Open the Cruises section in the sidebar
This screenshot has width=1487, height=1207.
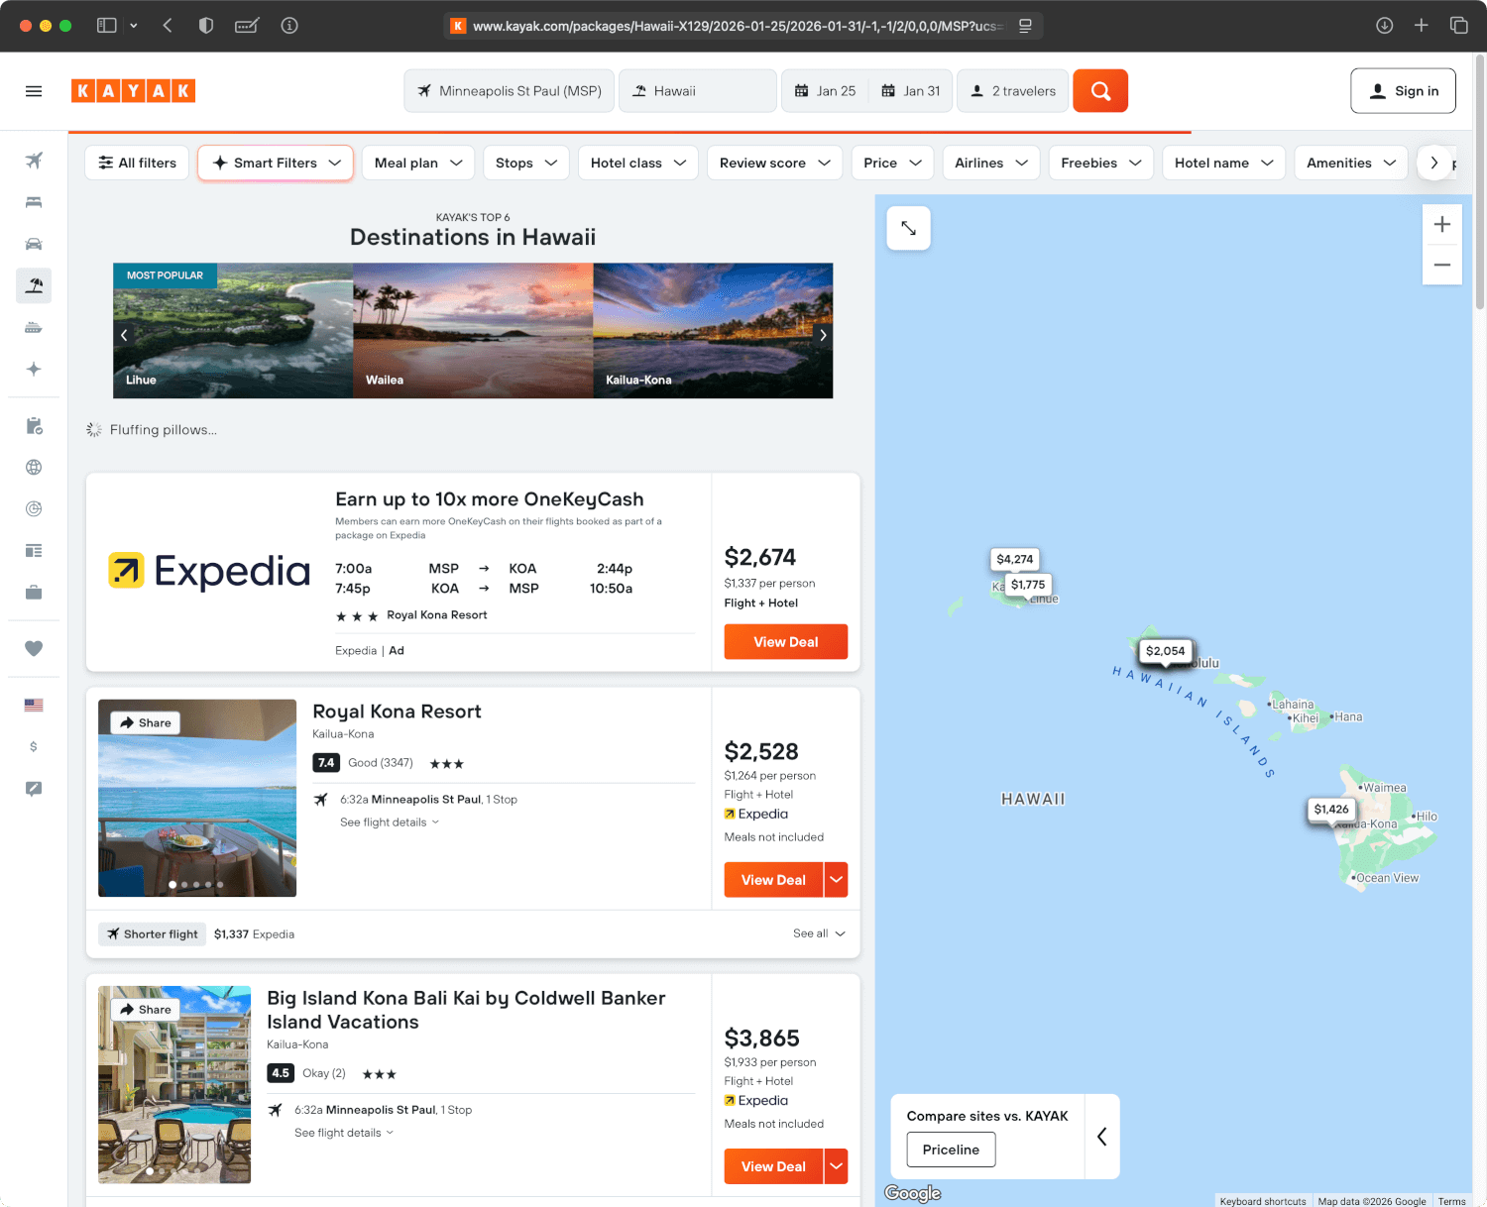tap(34, 327)
